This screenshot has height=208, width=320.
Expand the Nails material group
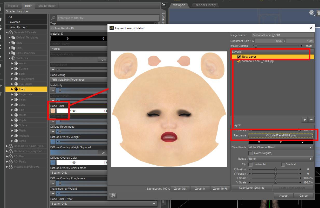pos(10,43)
